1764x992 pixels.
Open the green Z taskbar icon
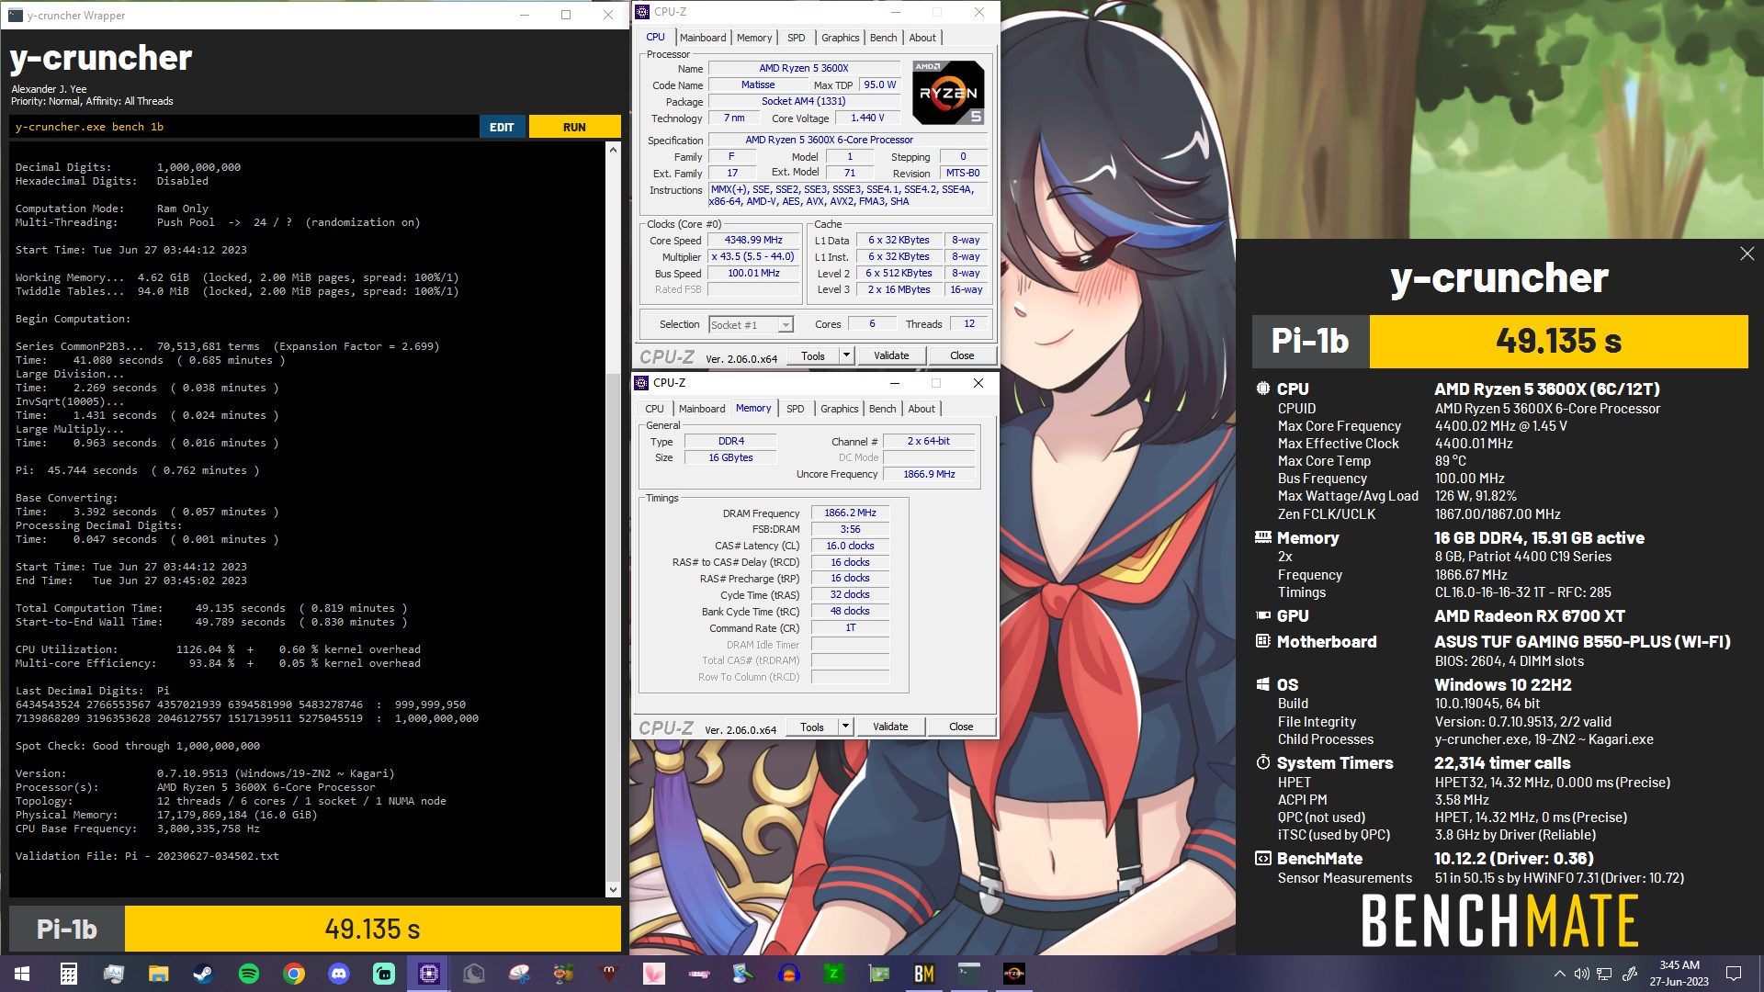833,974
